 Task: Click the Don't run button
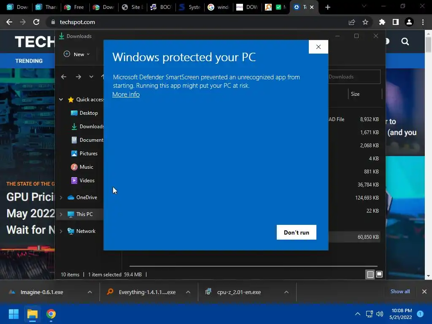[297, 232]
